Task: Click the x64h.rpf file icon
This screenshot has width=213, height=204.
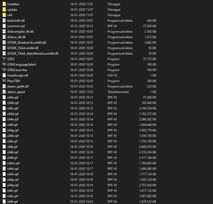Action: point(4,136)
